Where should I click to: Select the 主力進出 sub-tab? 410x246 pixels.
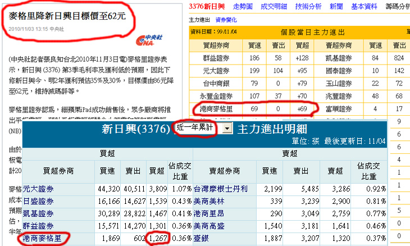point(199,20)
